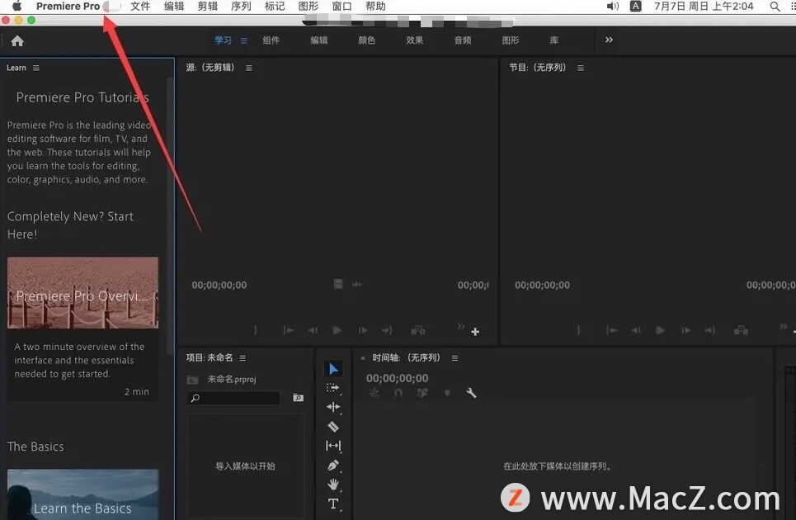Open the Learn panel menu
The height and width of the screenshot is (520, 796).
click(35, 68)
